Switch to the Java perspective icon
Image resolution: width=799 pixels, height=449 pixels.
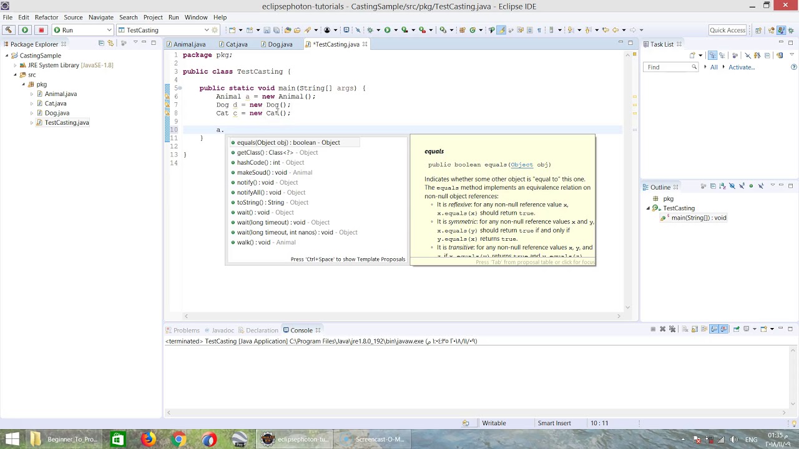pyautogui.click(x=782, y=30)
